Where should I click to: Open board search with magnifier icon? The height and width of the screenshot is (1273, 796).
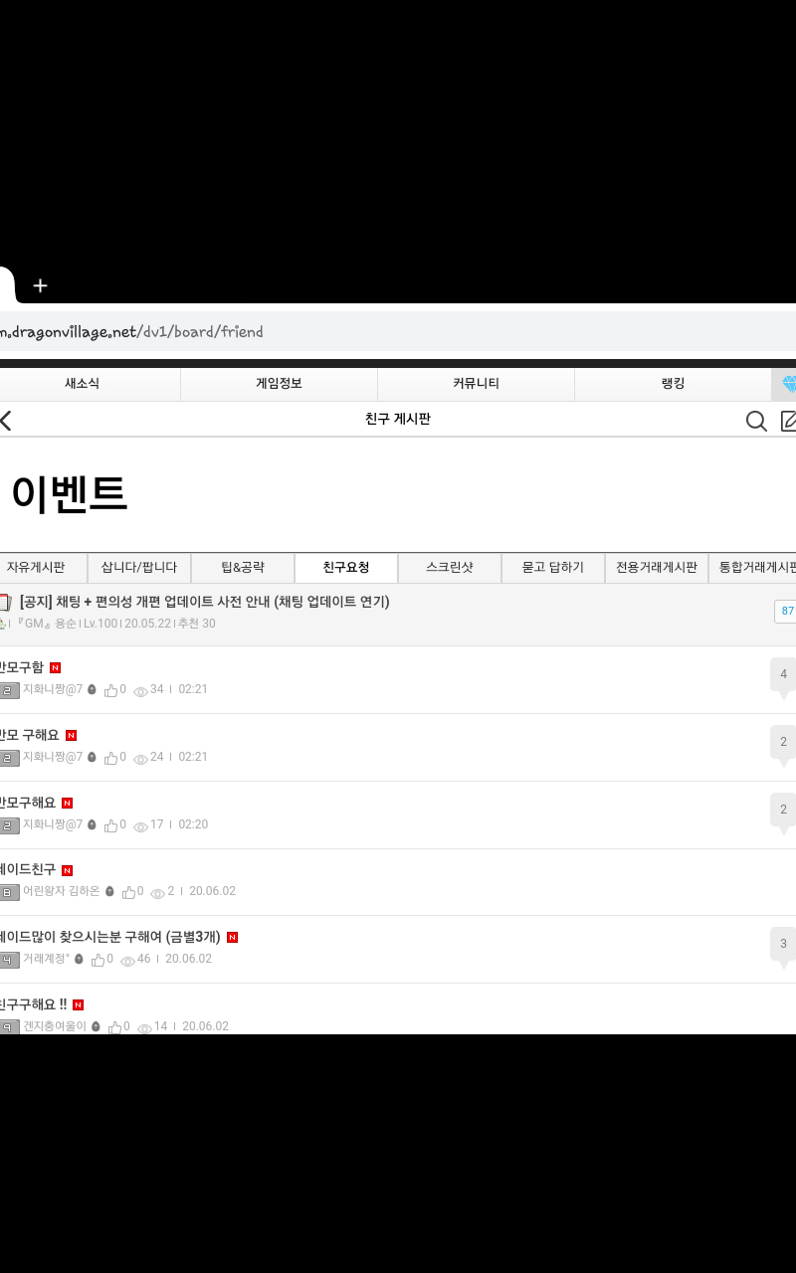[x=756, y=421]
